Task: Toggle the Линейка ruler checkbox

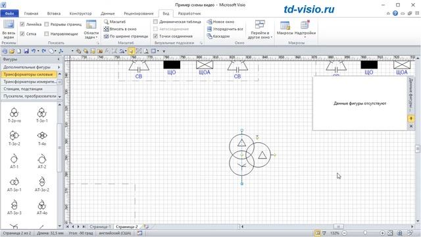Action: pyautogui.click(x=22, y=24)
